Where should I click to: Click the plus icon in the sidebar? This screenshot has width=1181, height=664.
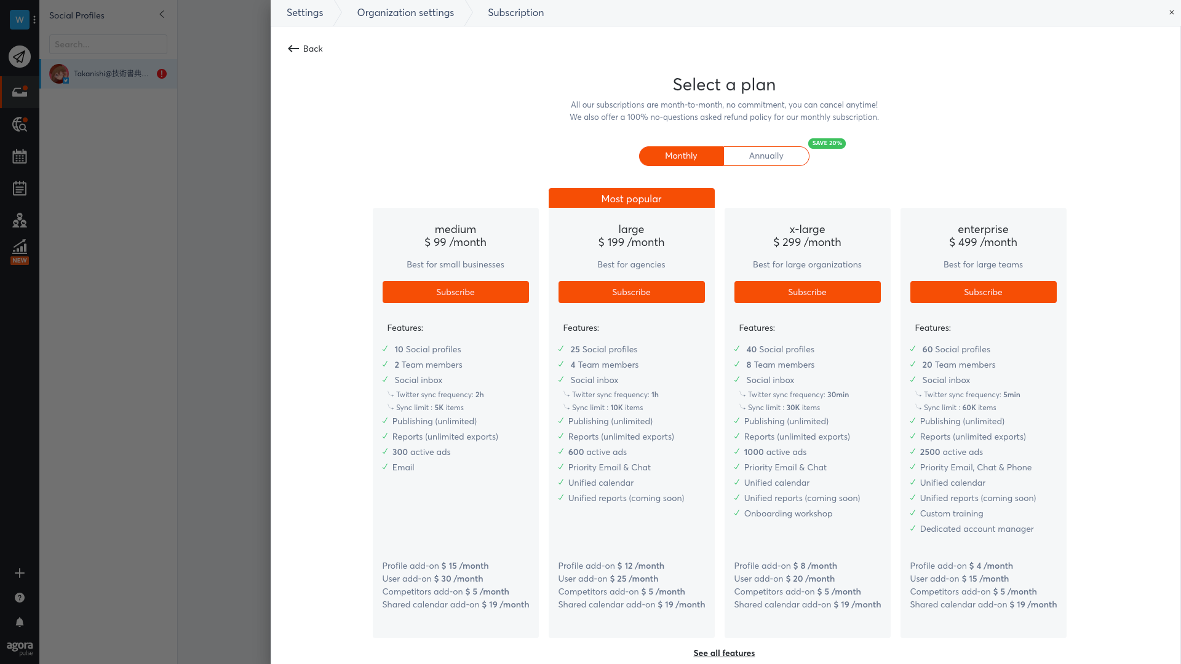point(20,573)
